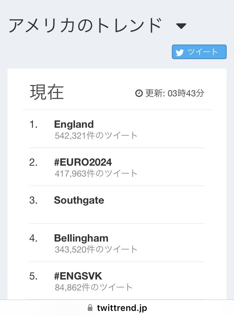Viewport: 234px width, 316px height.
Task: Tap the lock icon next to twittrend.jp
Action: pyautogui.click(x=90, y=308)
